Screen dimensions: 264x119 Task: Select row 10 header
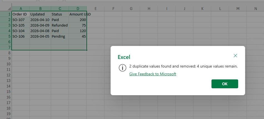pos(6,64)
